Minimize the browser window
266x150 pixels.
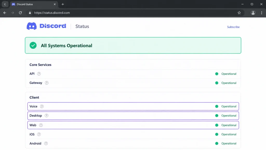(x=242, y=4)
